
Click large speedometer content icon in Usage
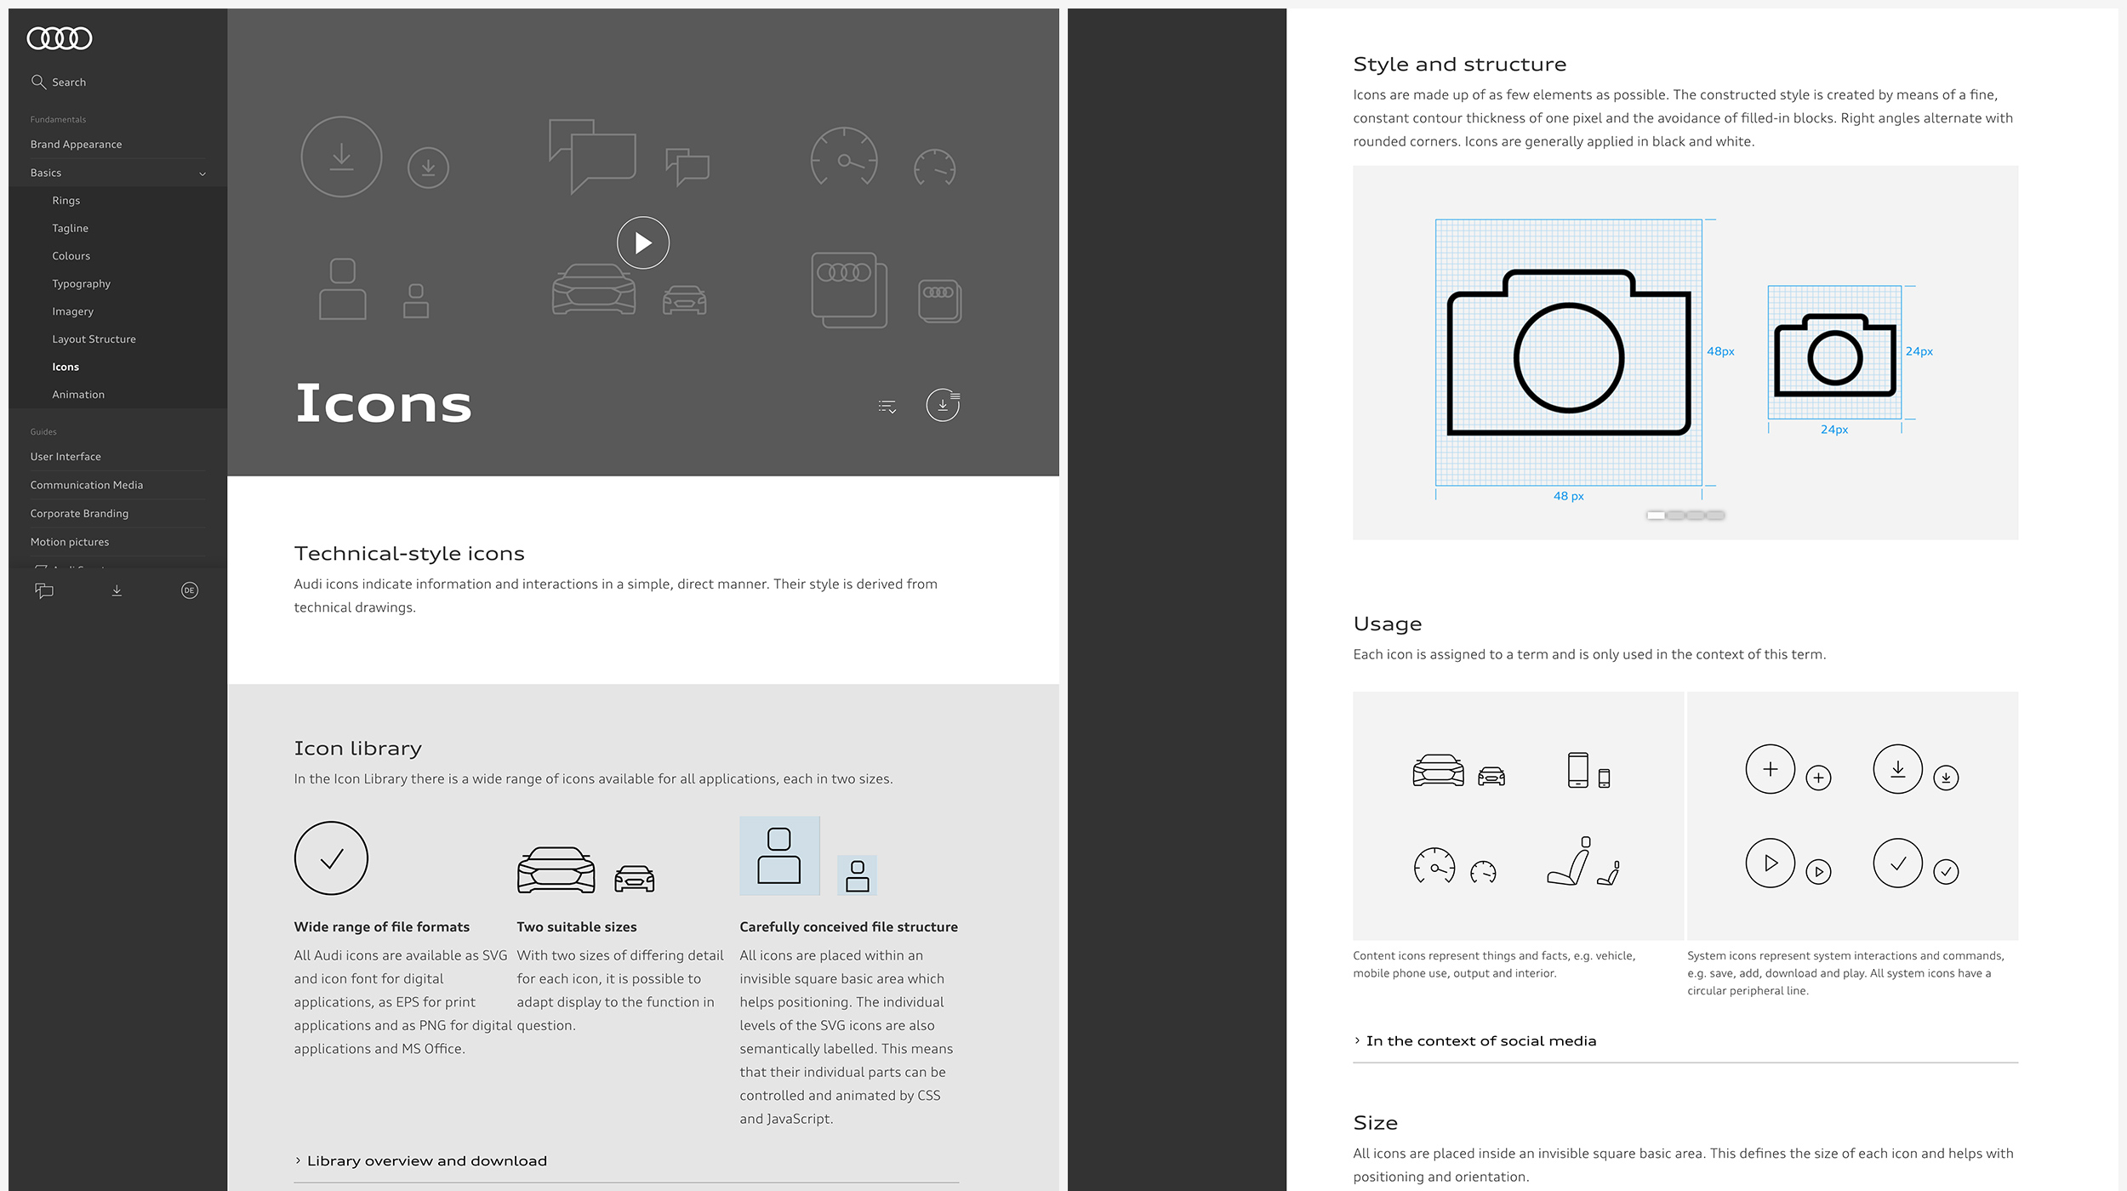click(x=1434, y=866)
